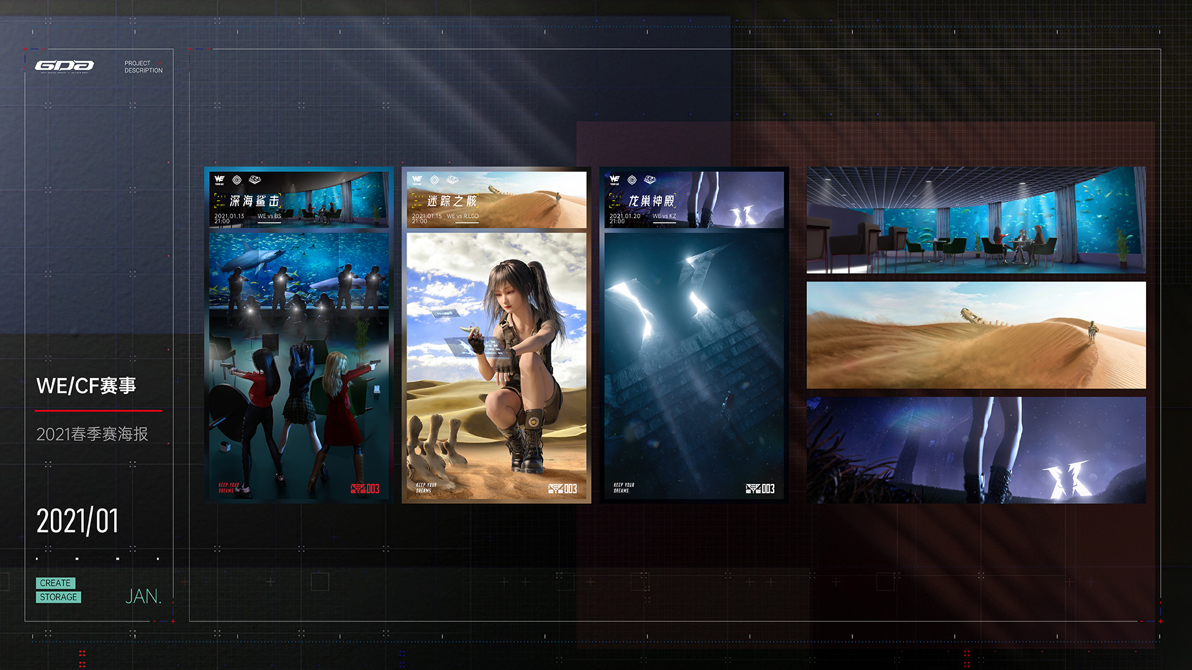Click the white 003 logo on the 迷踪之骸 poster
The width and height of the screenshot is (1192, 670).
tap(562, 489)
